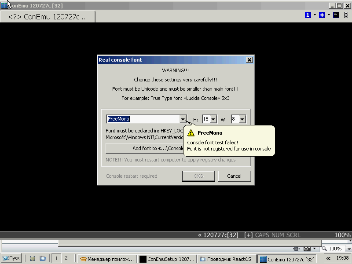Click the disabled OK button
352x264 pixels.
198,176
